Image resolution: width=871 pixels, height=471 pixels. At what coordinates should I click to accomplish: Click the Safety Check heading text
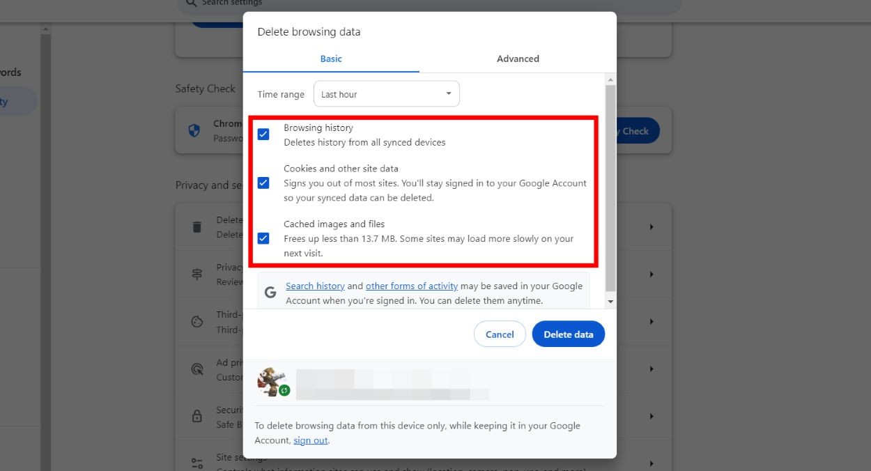(206, 88)
